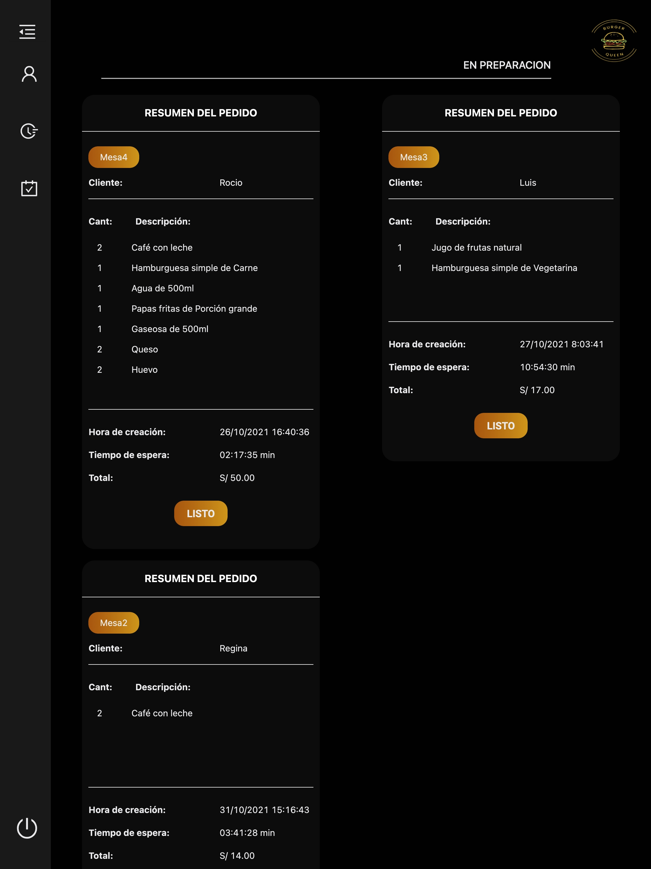Click the Burger Queen logo
The width and height of the screenshot is (651, 869).
(x=614, y=40)
